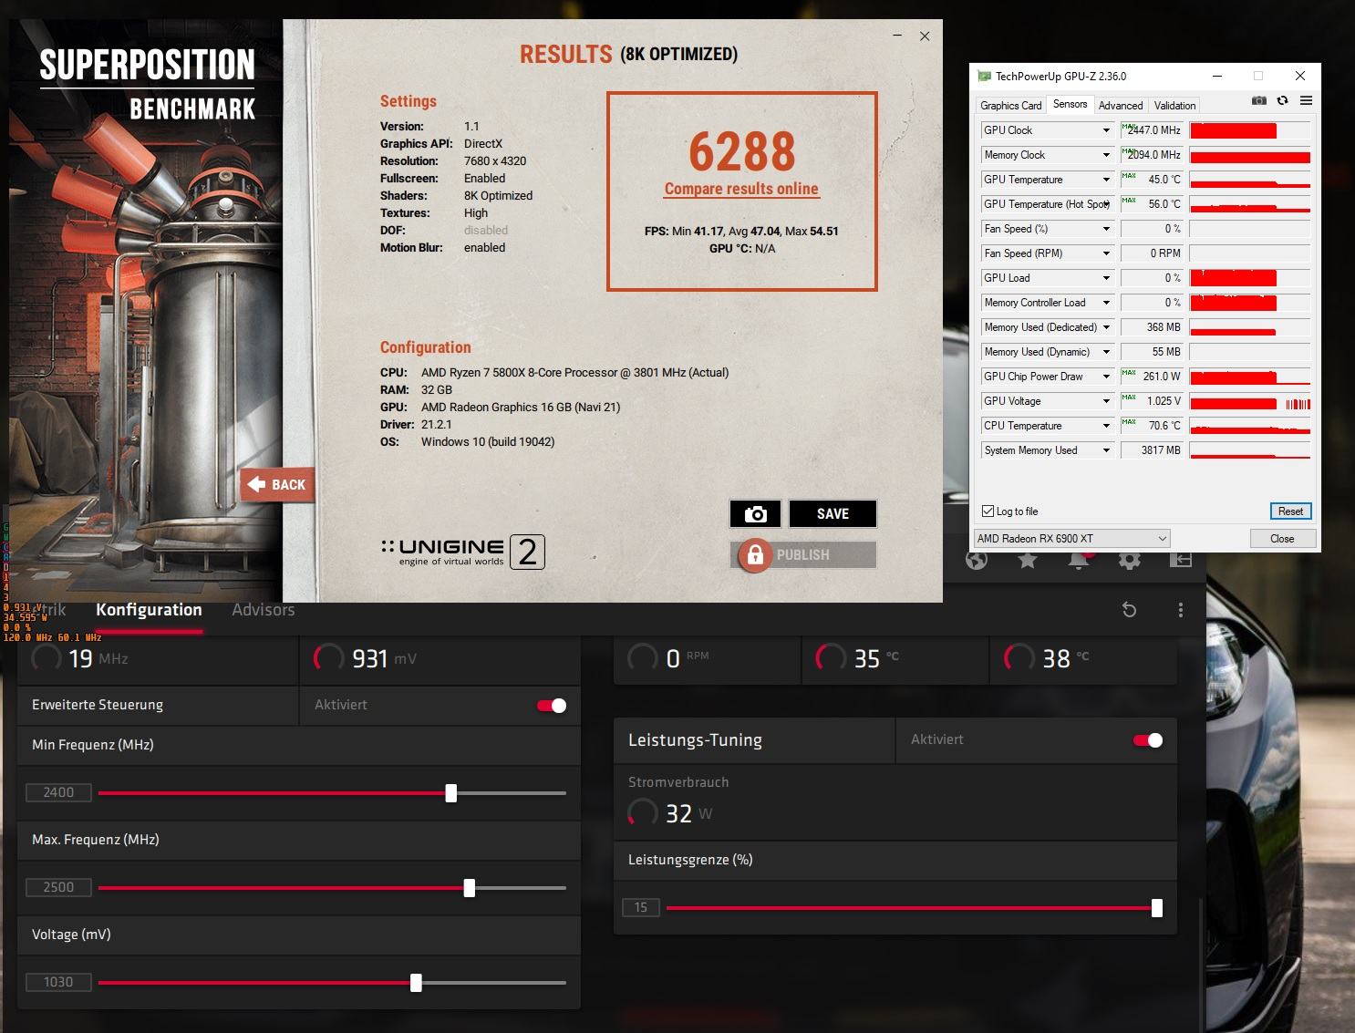
Task: Click the camera screenshot button in Superposition
Action: 755,514
